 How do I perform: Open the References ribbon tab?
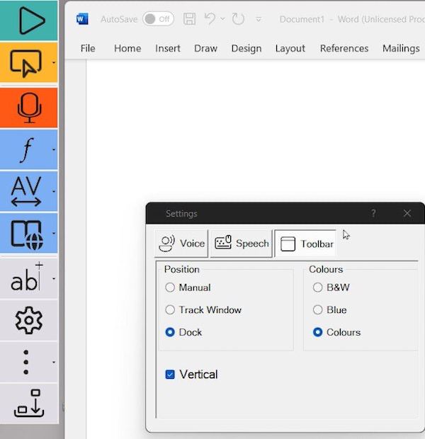[344, 48]
